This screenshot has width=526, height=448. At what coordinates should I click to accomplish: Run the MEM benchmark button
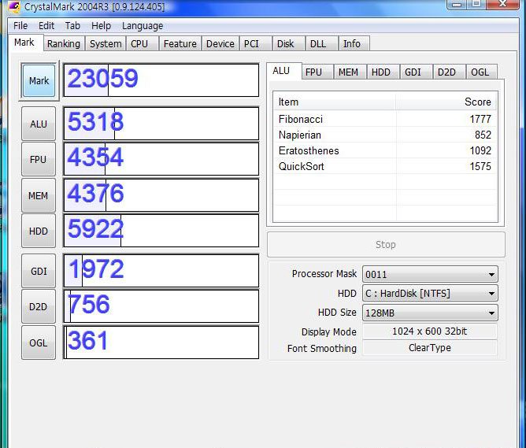pos(39,195)
